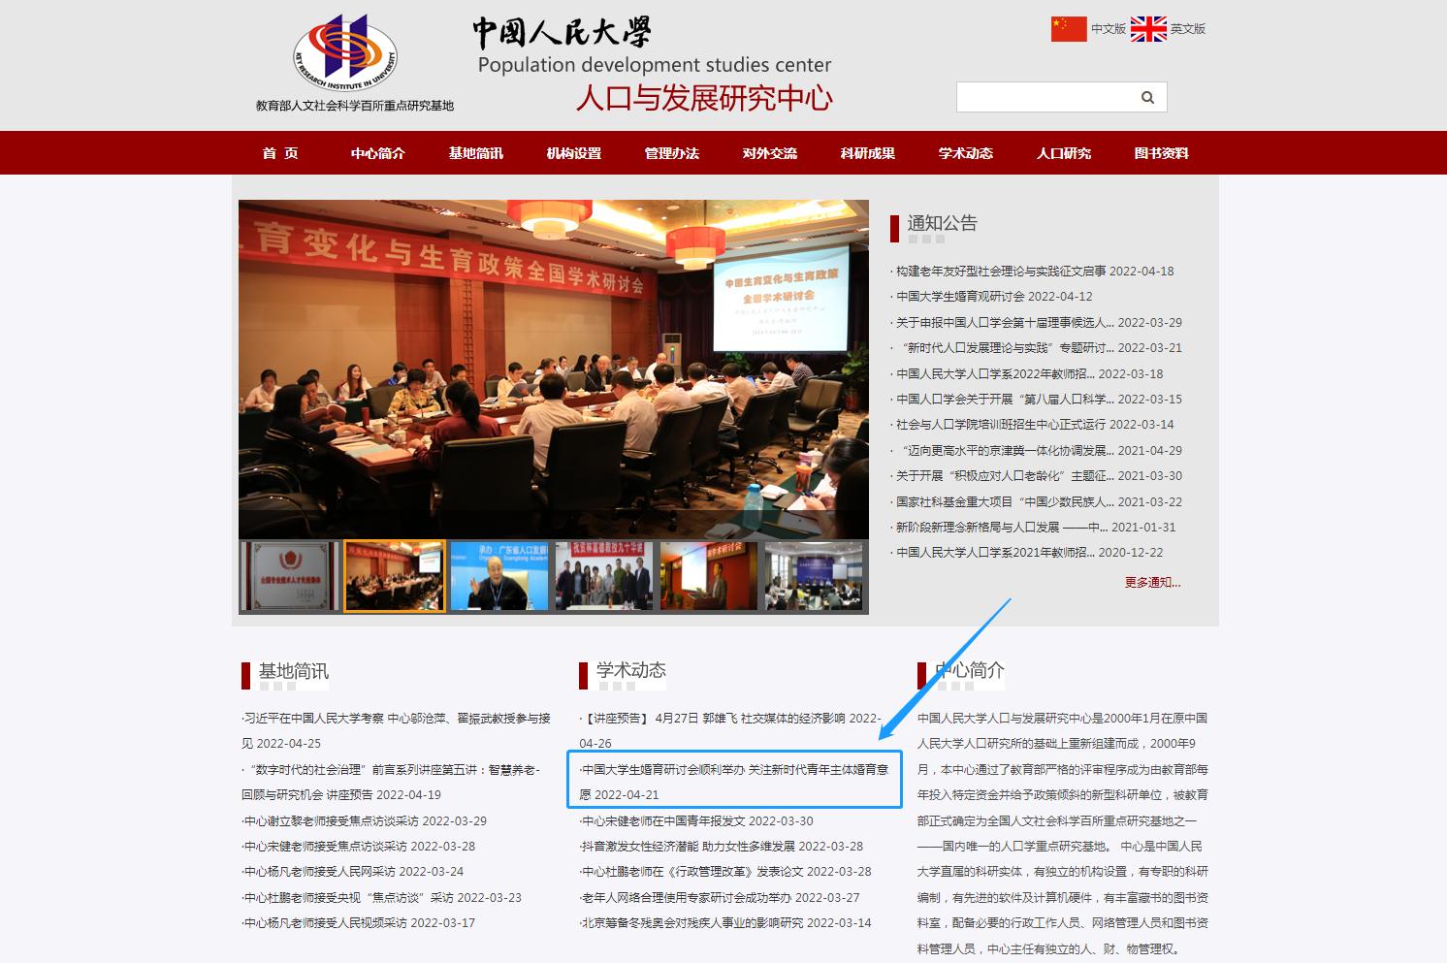1447x963 pixels.
Task: Open the 科研成果 navigation menu
Action: coord(867,152)
